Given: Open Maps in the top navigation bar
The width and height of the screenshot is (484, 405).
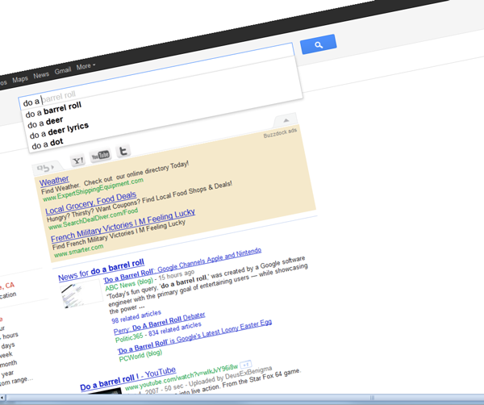Looking at the screenshot, I should (x=20, y=80).
